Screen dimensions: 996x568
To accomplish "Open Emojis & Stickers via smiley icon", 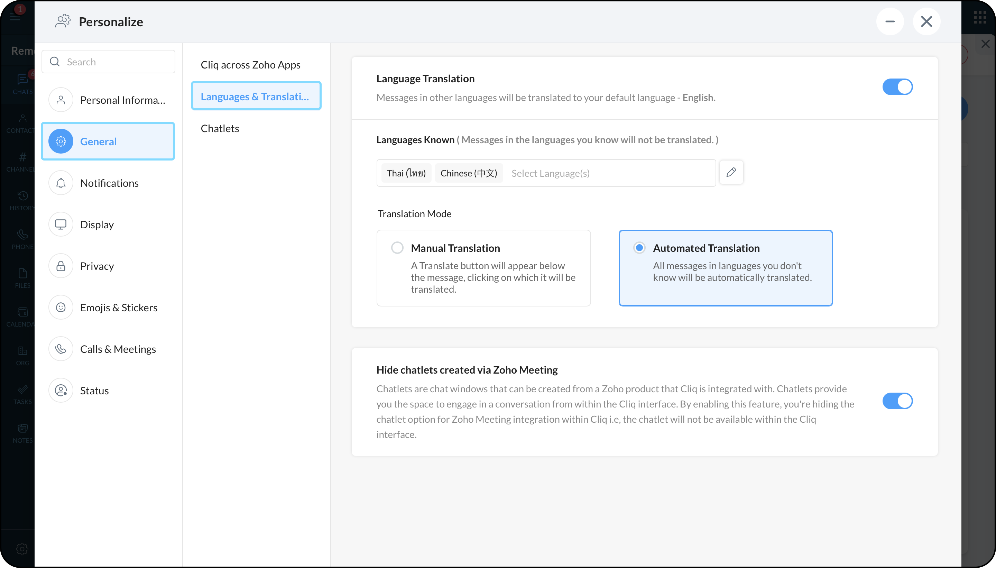I will click(61, 308).
